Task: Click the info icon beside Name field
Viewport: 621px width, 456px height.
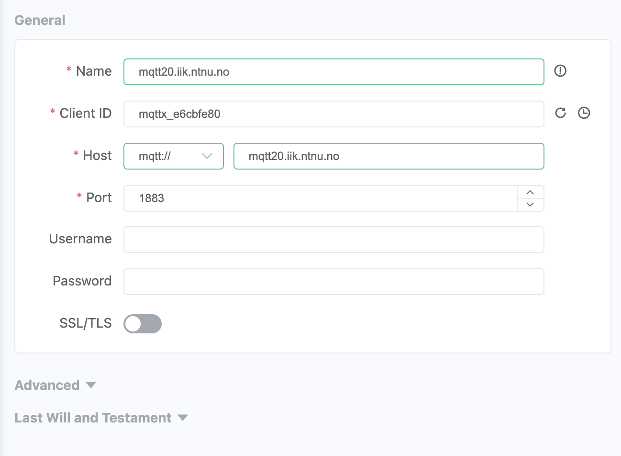Action: (x=560, y=71)
